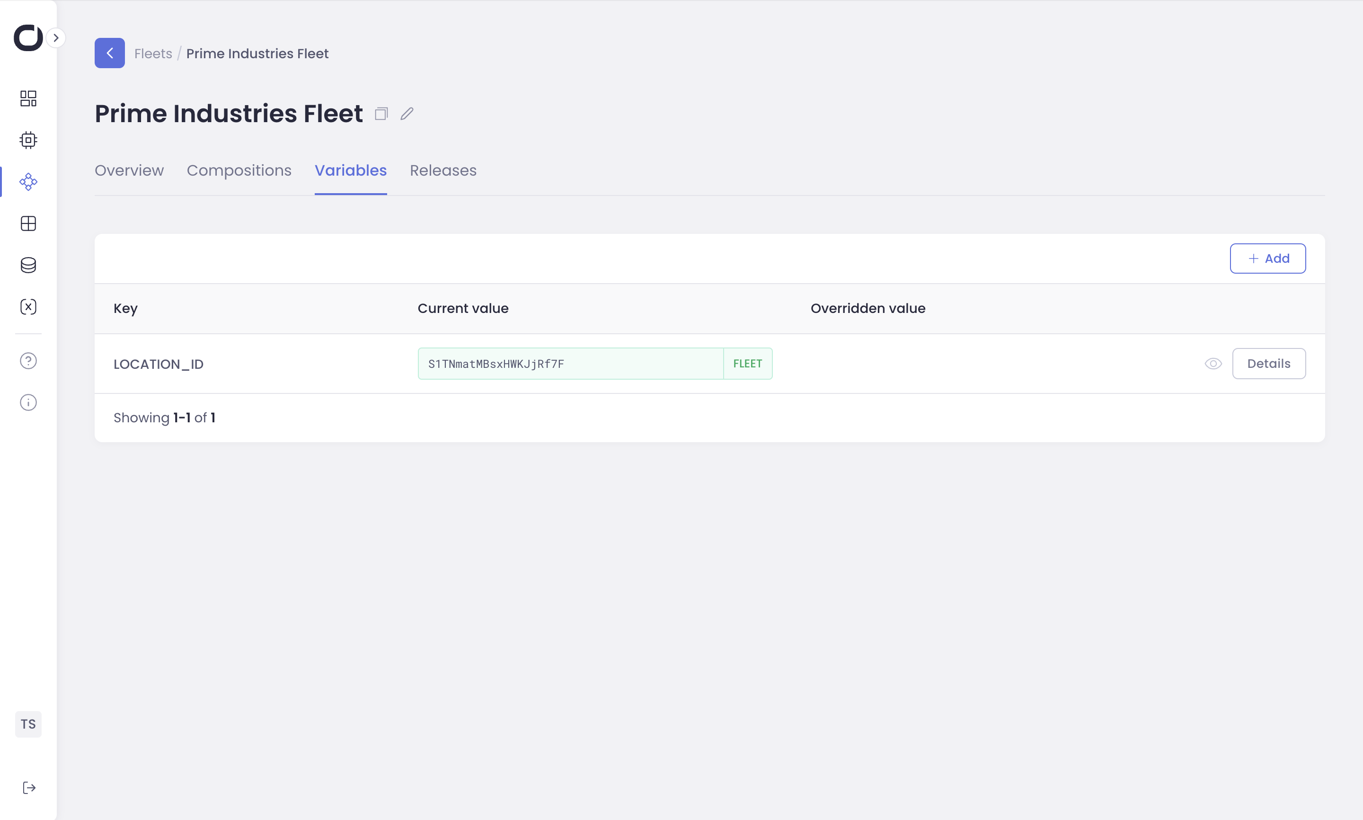Click the fleets nodes icon in sidebar
Image resolution: width=1363 pixels, height=820 pixels.
pyautogui.click(x=28, y=182)
